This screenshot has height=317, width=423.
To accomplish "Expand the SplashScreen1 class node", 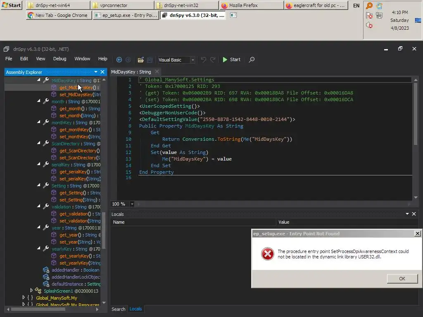I will [x=31, y=290].
